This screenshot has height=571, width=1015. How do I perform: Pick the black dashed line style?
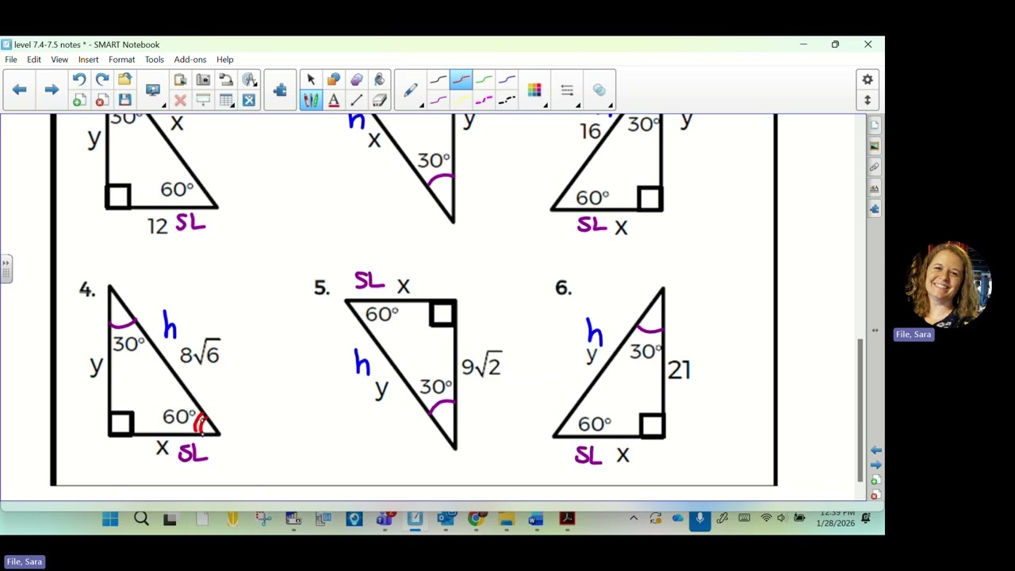tap(507, 101)
